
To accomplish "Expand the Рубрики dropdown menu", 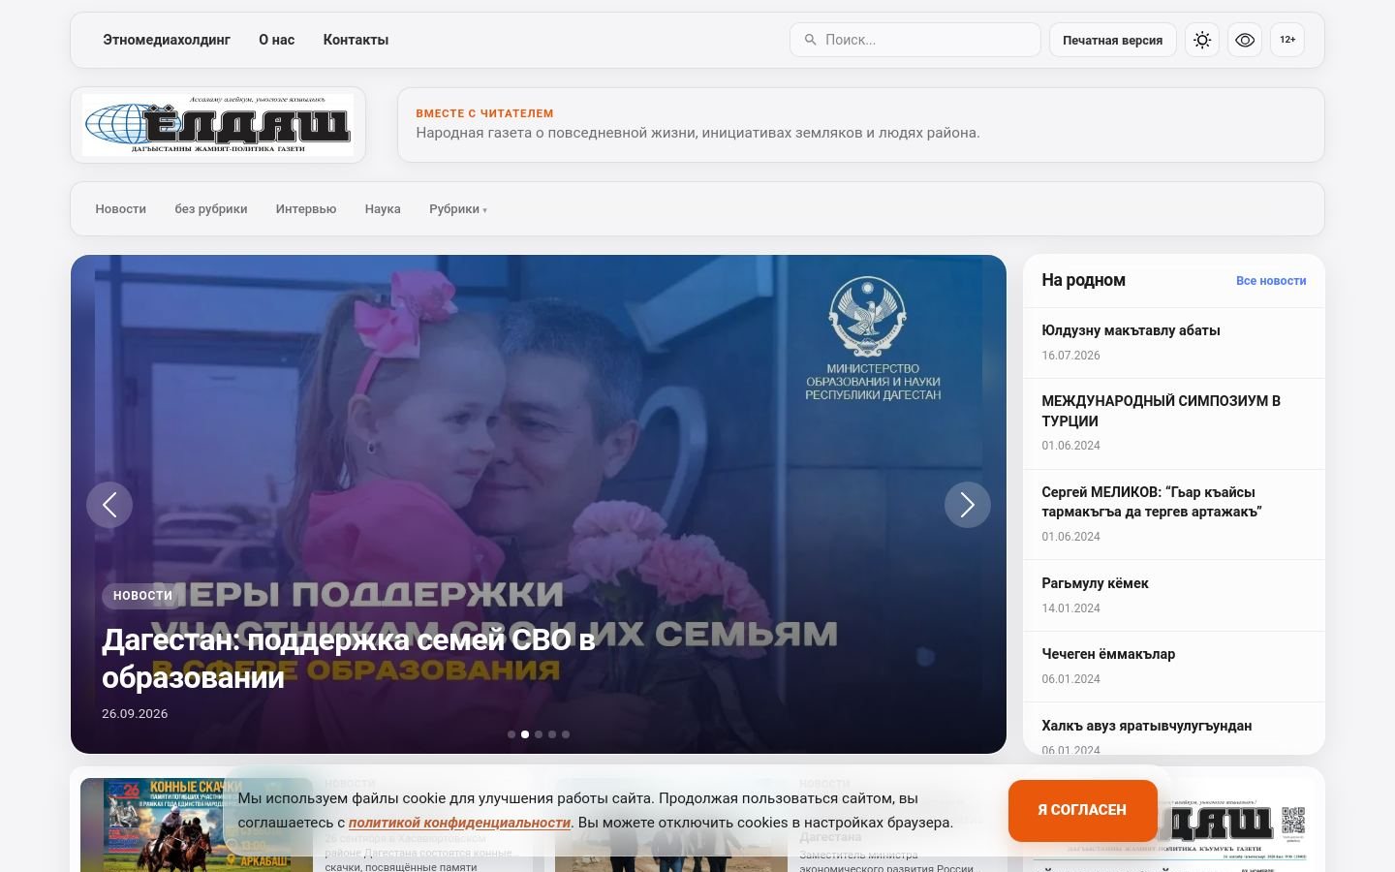I will click(x=458, y=209).
